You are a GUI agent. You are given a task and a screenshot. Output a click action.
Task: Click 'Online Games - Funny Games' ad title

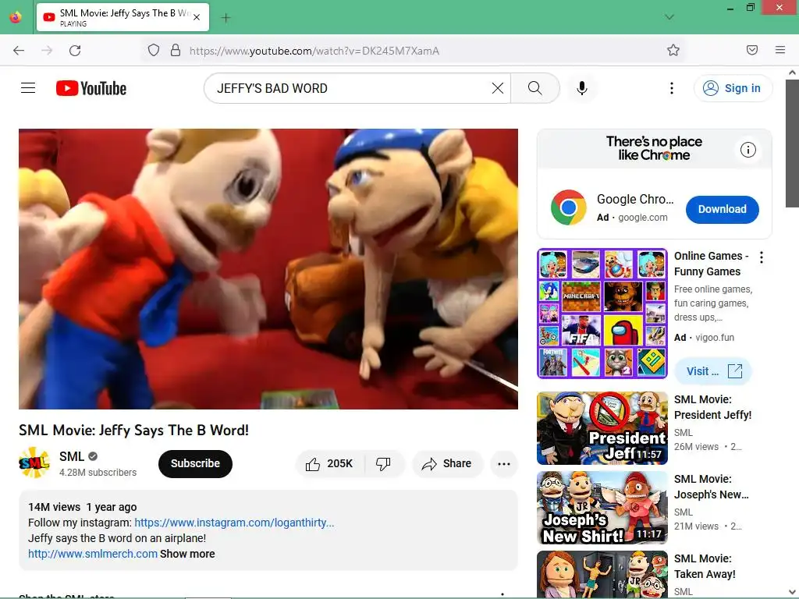(712, 264)
